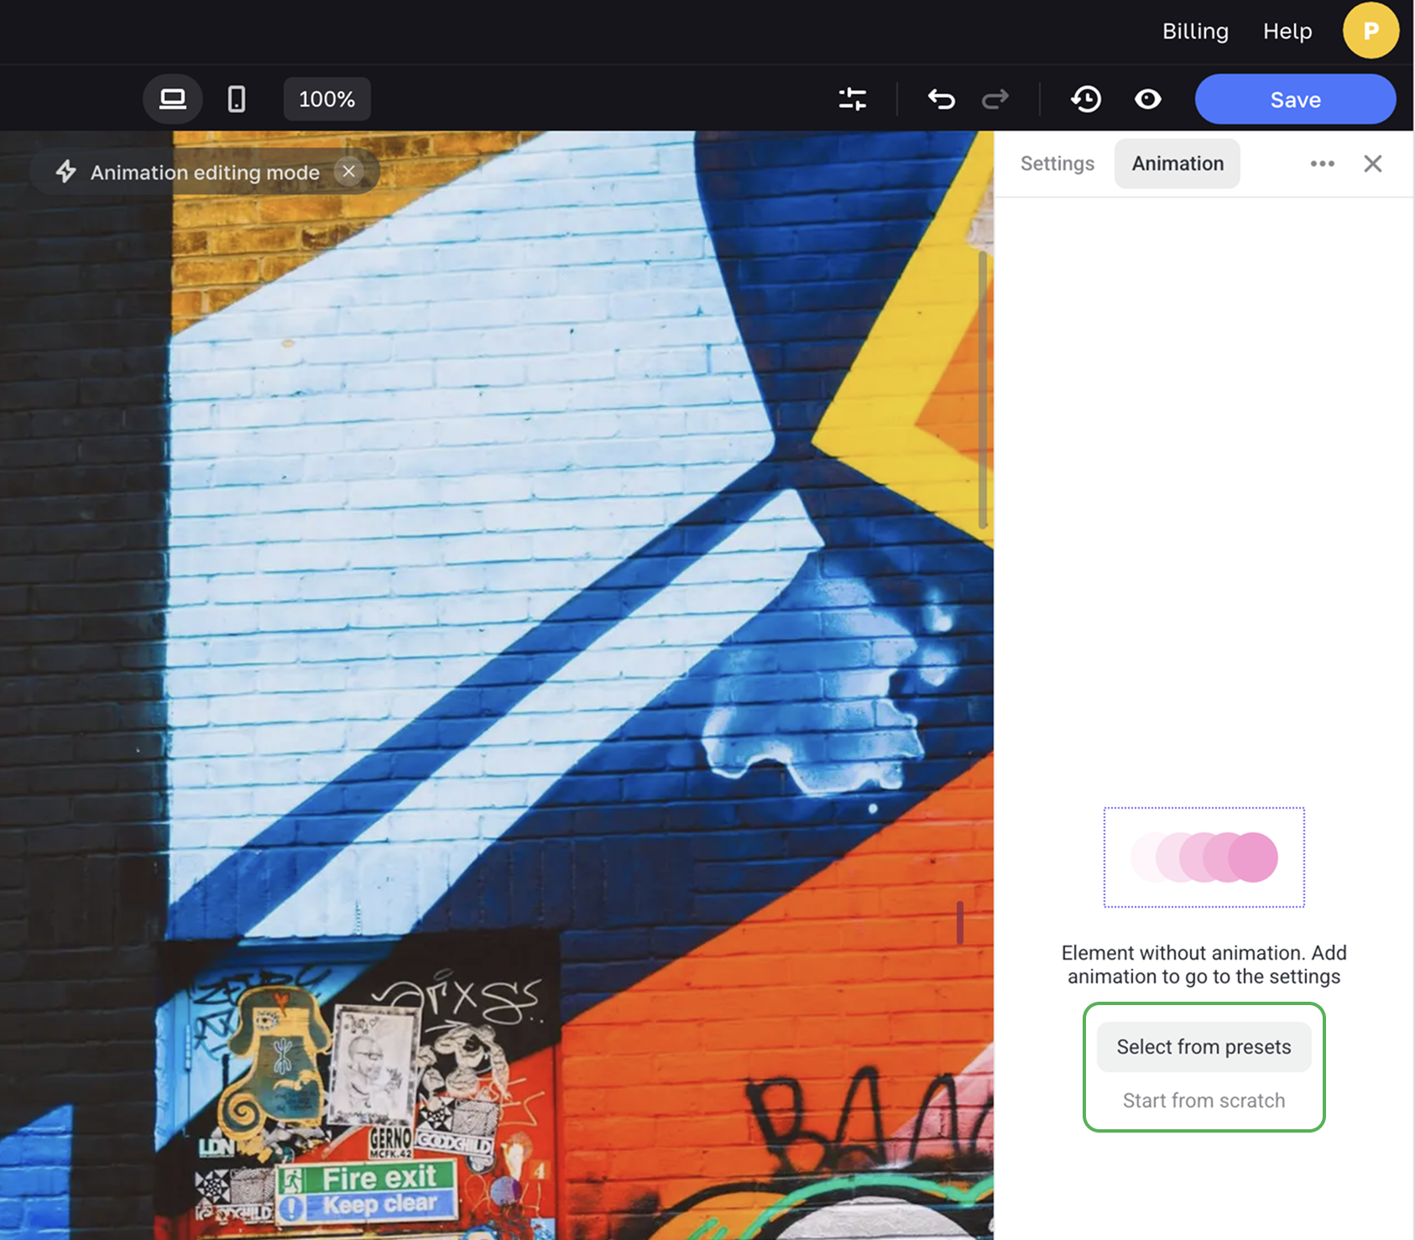The height and width of the screenshot is (1240, 1415).
Task: Open the Billing menu
Action: click(1195, 31)
